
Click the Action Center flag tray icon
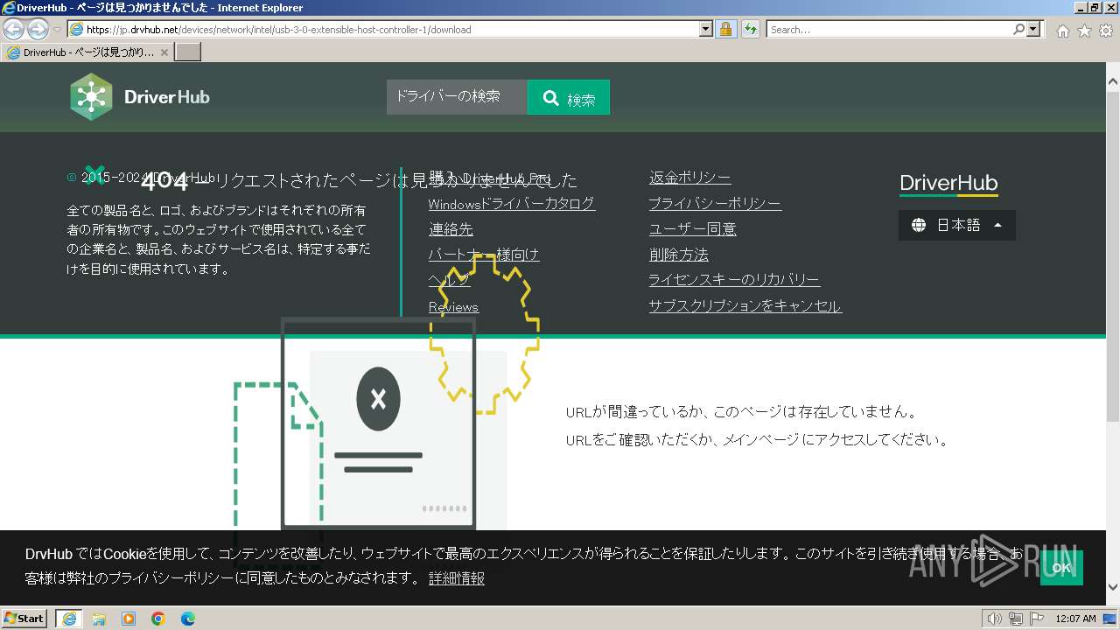pyautogui.click(x=1036, y=619)
